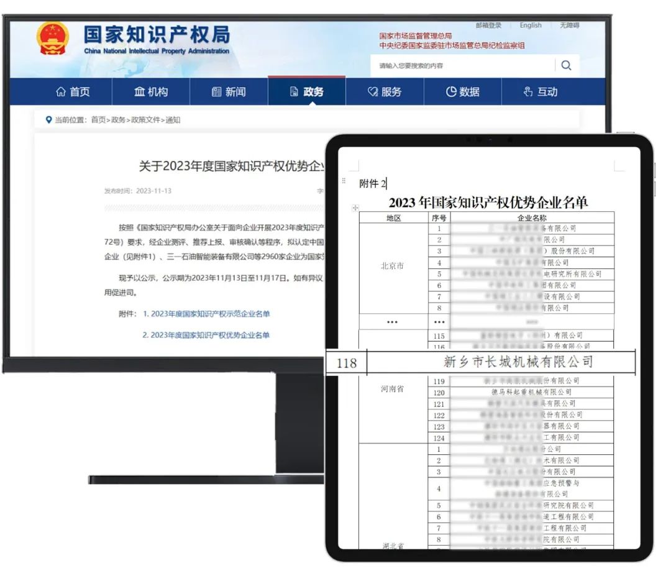This screenshot has height=576, width=671.
Task: Click the table move handle in document
Action: [355, 208]
